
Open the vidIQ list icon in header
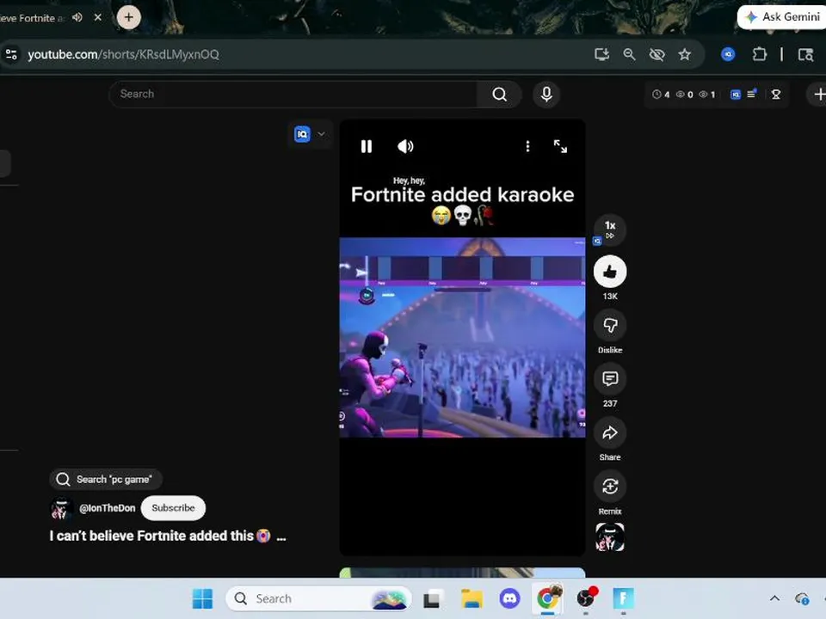(x=752, y=95)
